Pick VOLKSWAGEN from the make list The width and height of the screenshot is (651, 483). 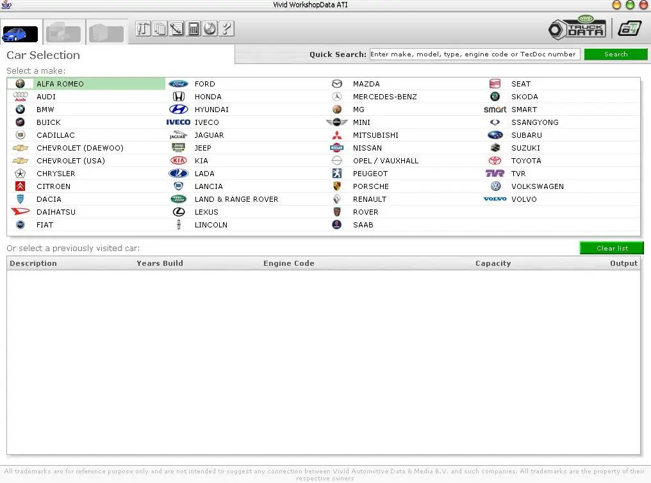[537, 186]
